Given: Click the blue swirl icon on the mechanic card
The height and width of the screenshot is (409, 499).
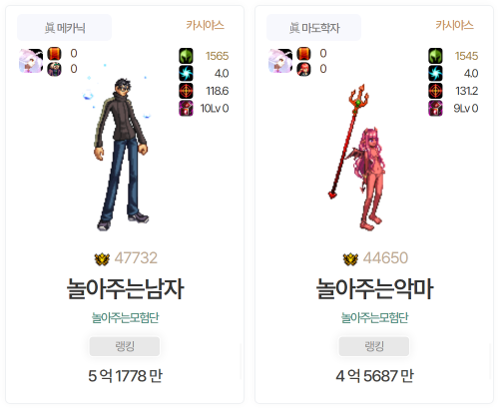Looking at the screenshot, I should pyautogui.click(x=186, y=73).
